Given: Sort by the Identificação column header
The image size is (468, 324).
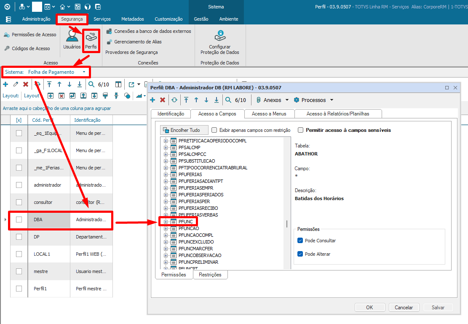Looking at the screenshot, I should point(91,120).
